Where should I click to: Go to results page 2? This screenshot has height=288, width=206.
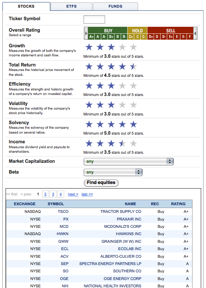(45, 194)
